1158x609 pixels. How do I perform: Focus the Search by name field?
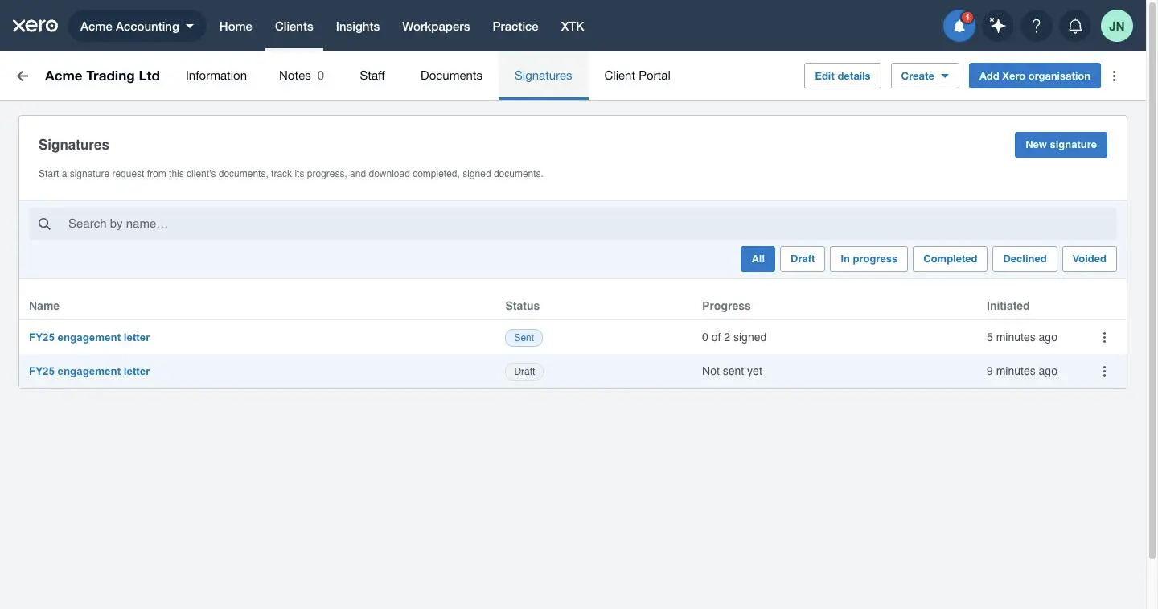573,224
